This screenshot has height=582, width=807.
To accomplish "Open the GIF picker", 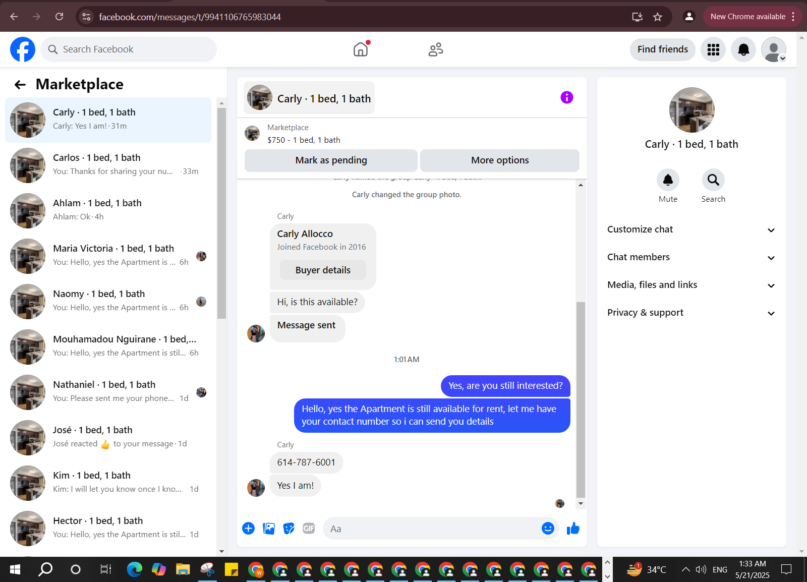I will point(309,528).
